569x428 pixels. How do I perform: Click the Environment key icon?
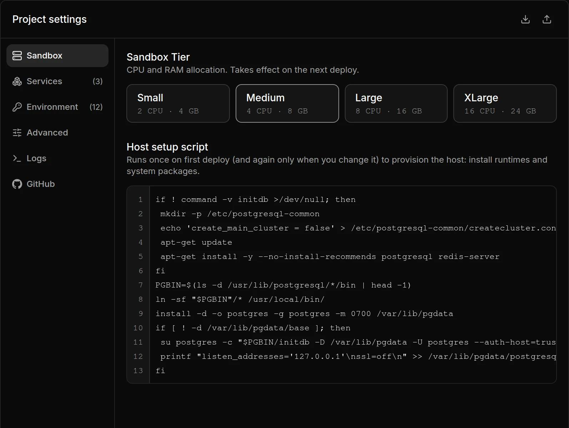click(x=17, y=107)
